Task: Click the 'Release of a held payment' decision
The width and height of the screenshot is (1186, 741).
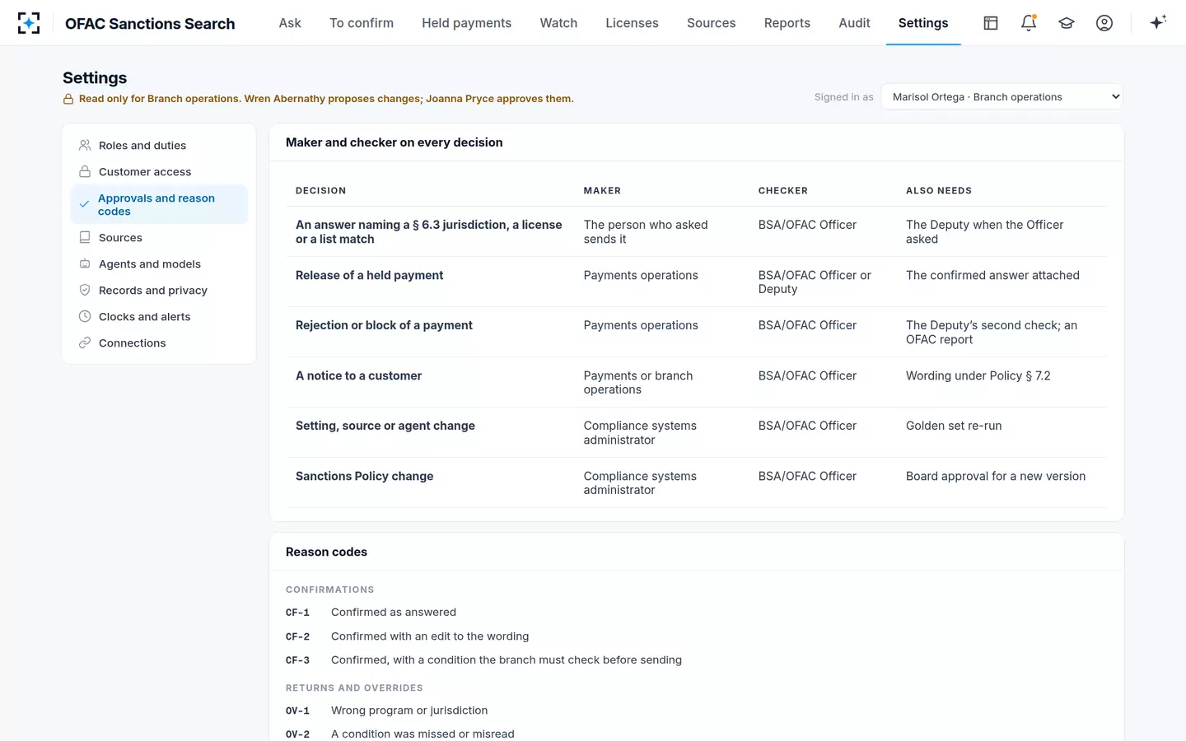Action: click(369, 275)
